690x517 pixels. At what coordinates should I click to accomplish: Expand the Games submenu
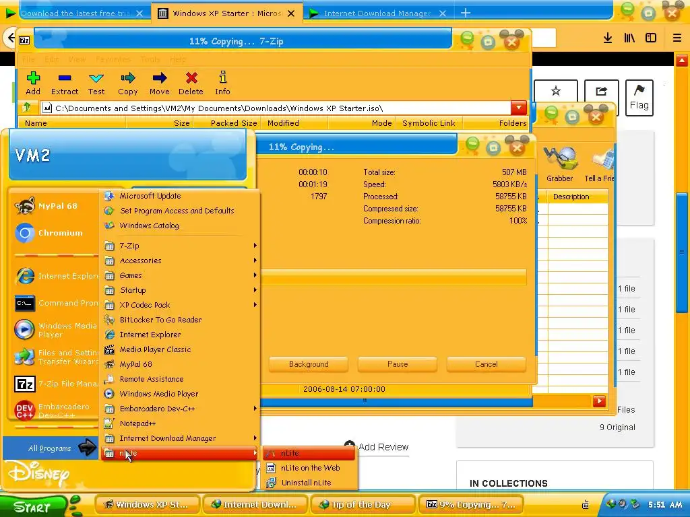point(181,275)
